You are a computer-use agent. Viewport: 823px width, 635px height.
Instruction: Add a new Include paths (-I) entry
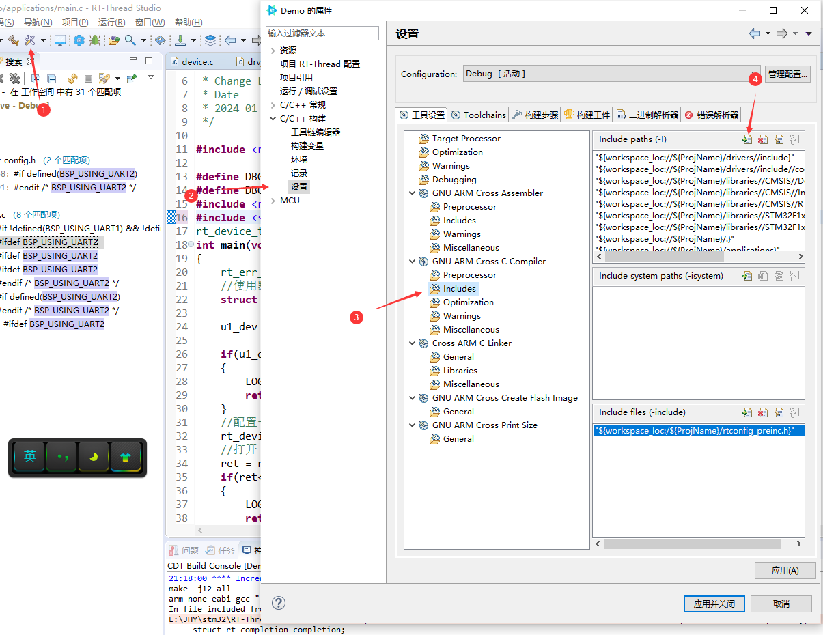(747, 139)
